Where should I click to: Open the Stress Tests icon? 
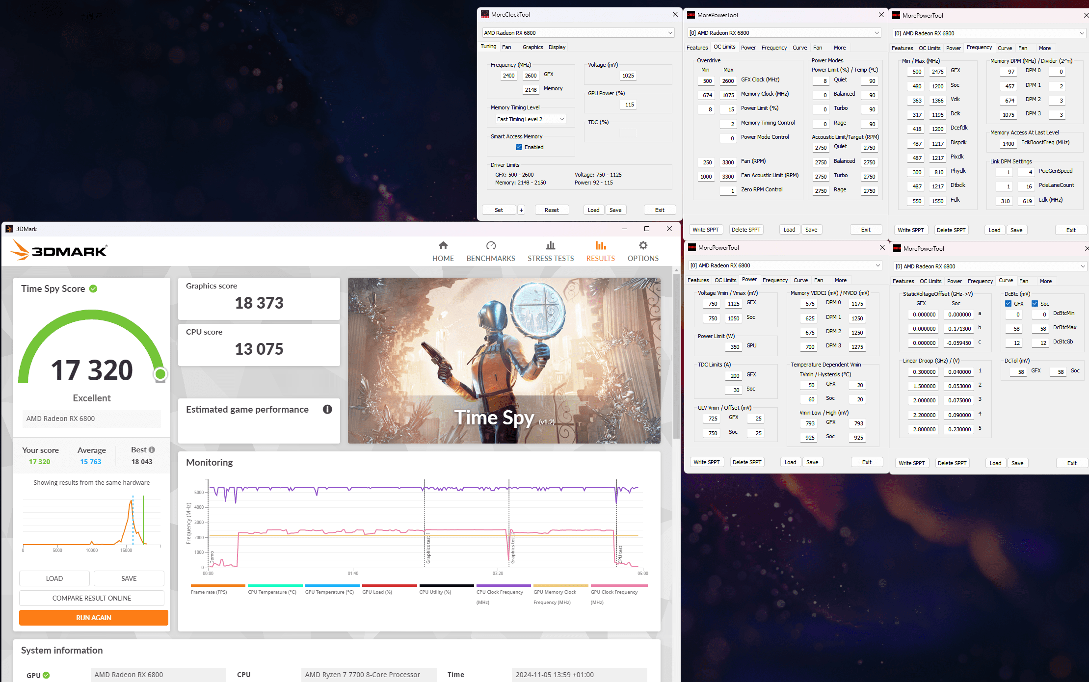coord(551,245)
